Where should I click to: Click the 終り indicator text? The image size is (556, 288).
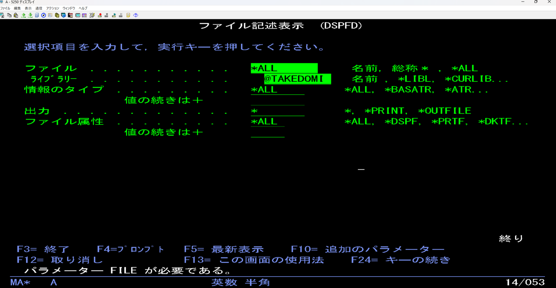(511, 238)
